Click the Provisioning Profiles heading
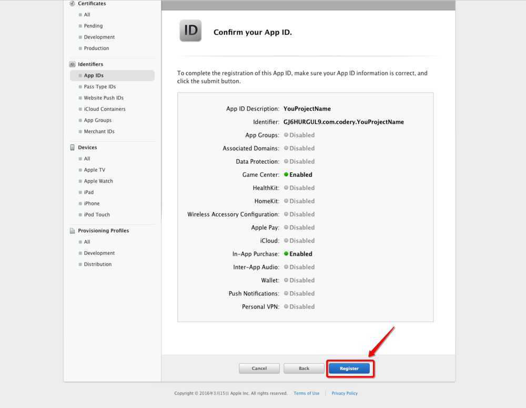This screenshot has width=526, height=408. (103, 231)
